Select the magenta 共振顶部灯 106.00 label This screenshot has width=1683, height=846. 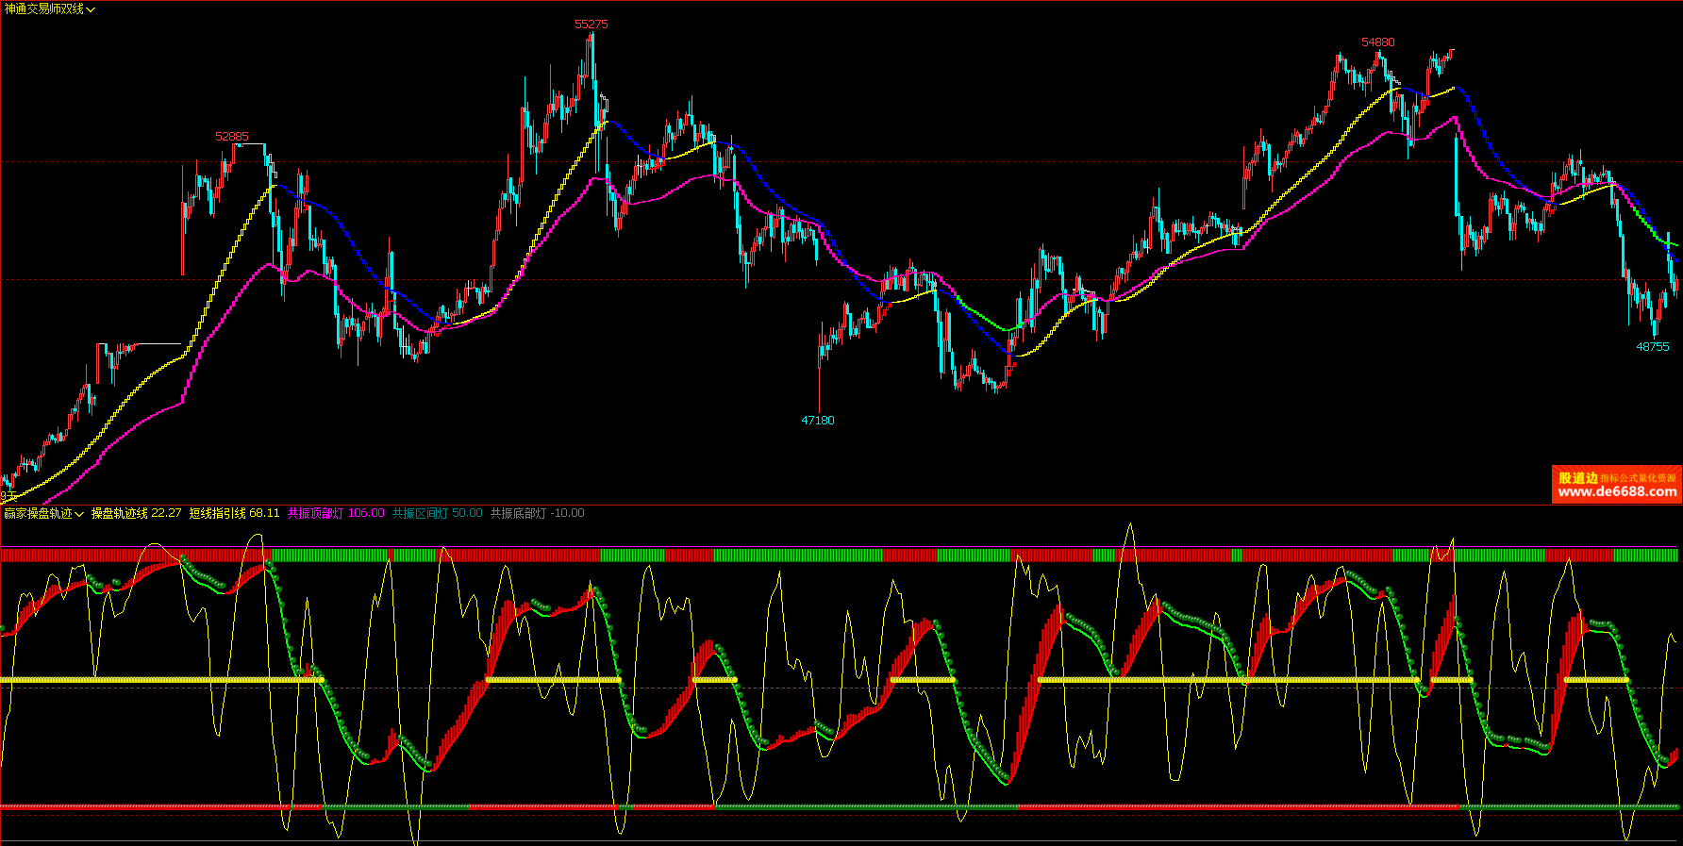click(x=336, y=513)
